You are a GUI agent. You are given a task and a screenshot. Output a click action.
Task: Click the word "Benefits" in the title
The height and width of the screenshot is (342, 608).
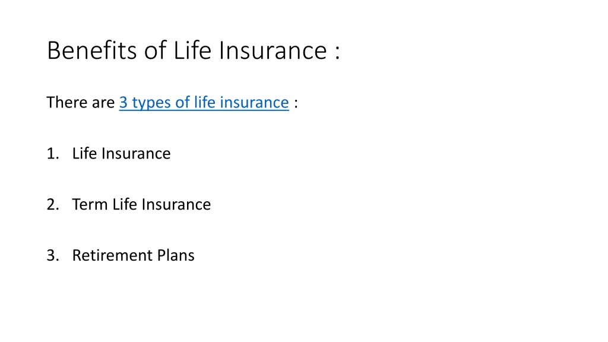point(92,50)
